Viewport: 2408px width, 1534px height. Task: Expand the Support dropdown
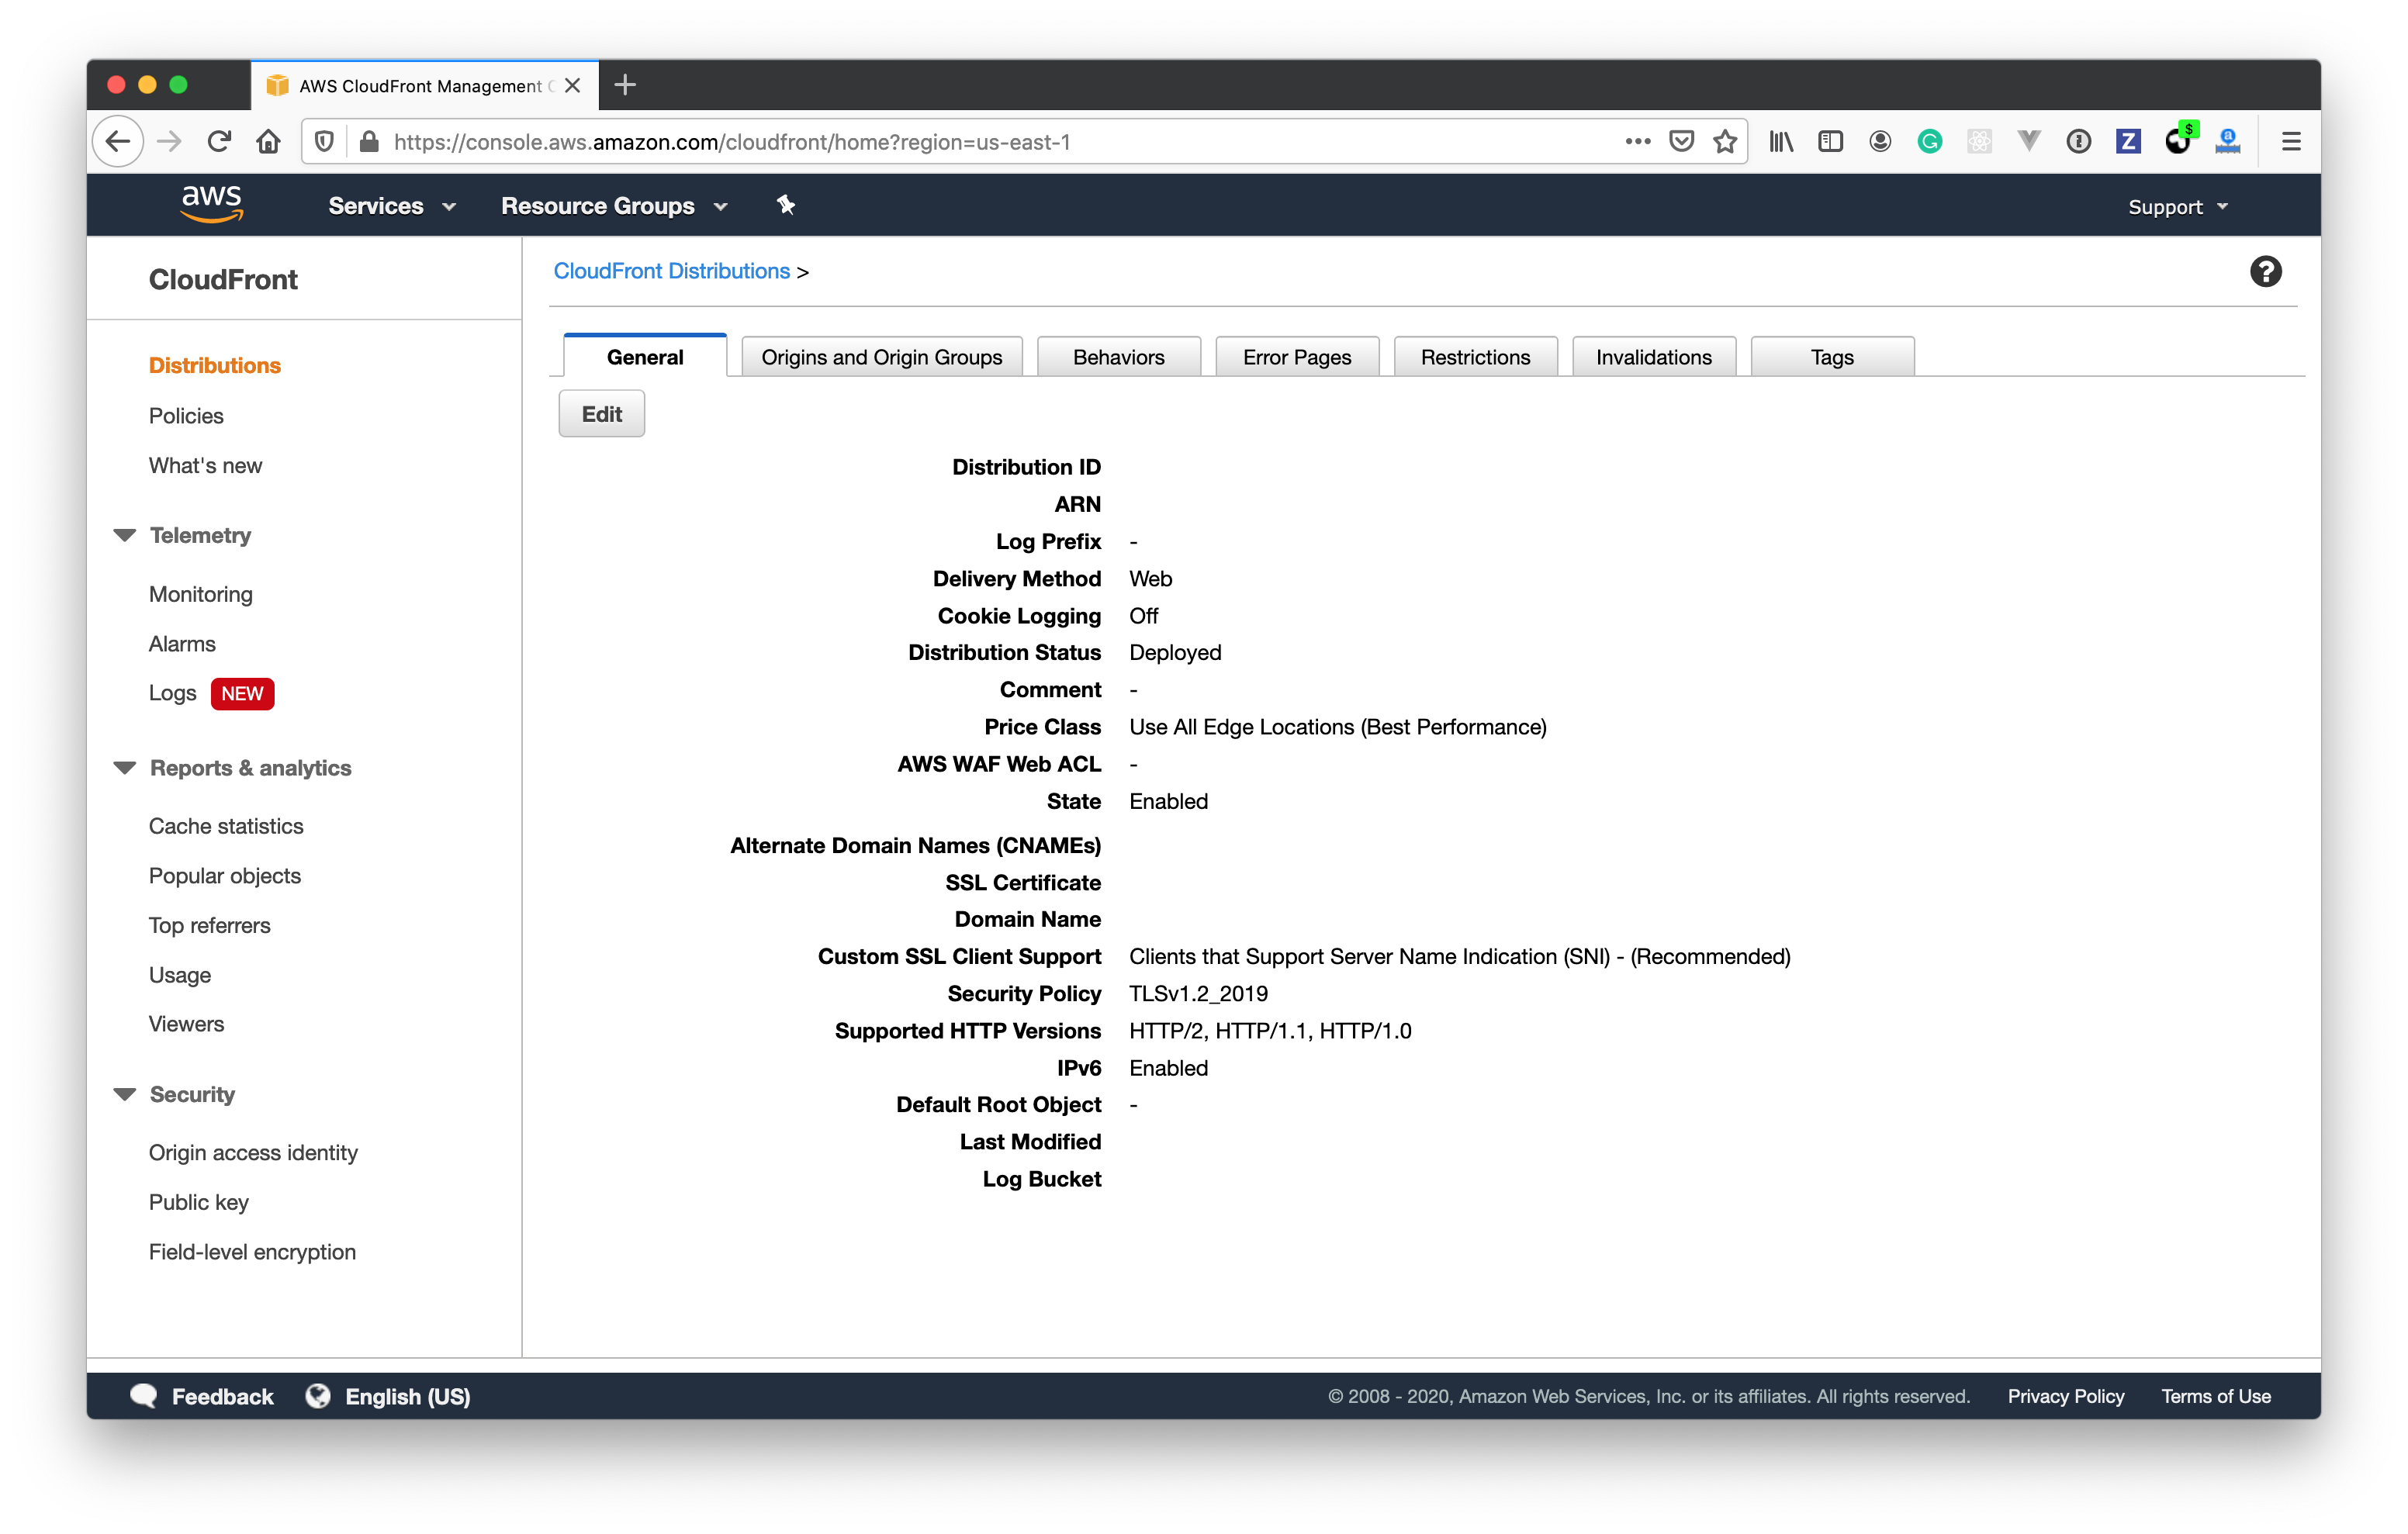click(x=2177, y=207)
